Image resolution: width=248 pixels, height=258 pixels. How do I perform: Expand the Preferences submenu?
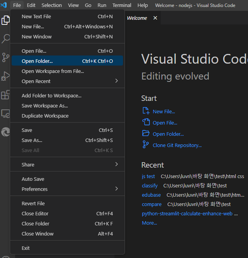(x=67, y=189)
